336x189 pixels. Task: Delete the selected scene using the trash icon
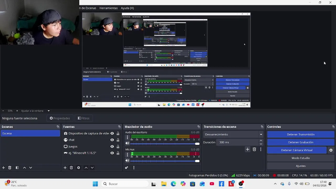pyautogui.click(x=10, y=167)
